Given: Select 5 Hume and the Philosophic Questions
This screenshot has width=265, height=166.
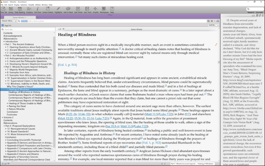Looking at the screenshot, I should pyautogui.click(x=27, y=61).
